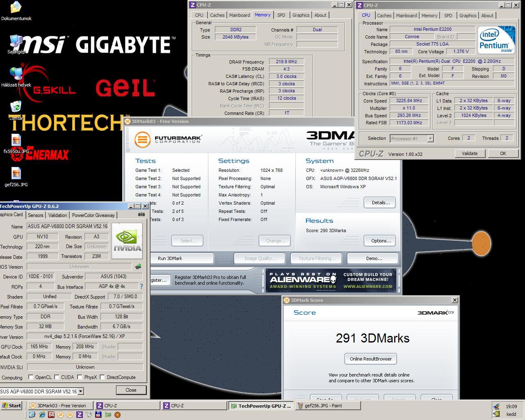Open the Processor #1 selection dropdown
525x420 pixels.
[x=430, y=138]
